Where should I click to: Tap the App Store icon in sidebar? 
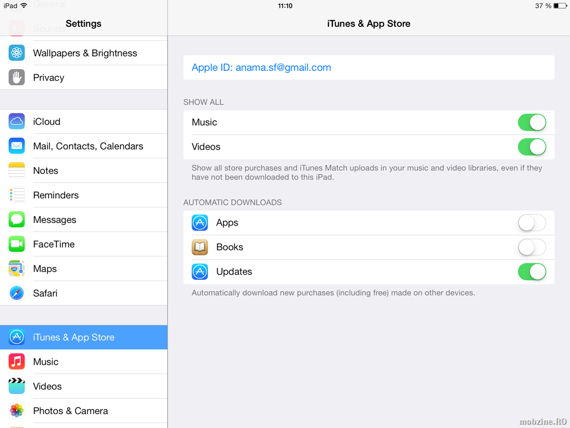(17, 337)
